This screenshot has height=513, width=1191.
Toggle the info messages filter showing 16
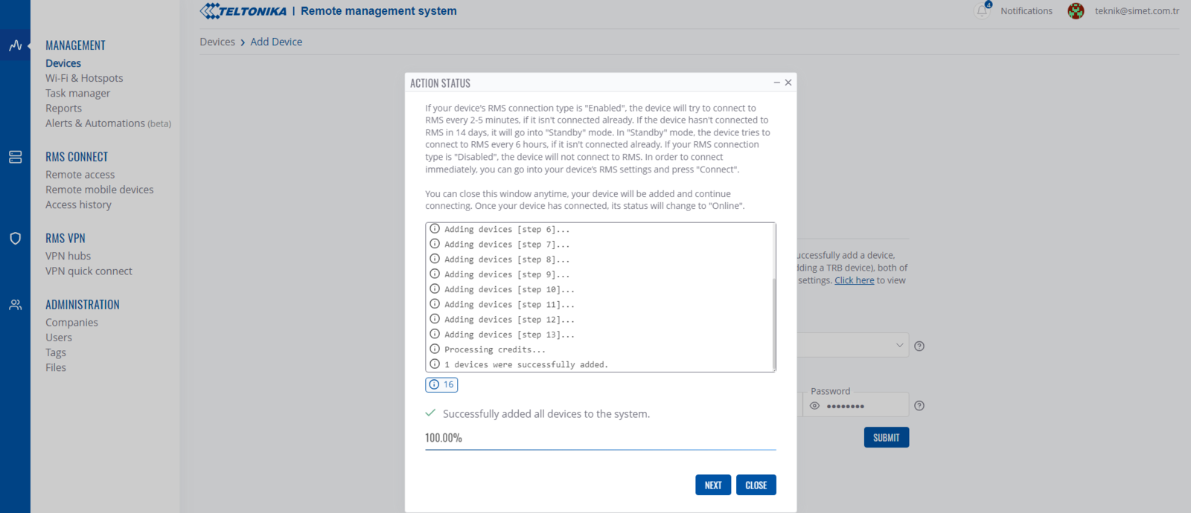click(x=441, y=384)
